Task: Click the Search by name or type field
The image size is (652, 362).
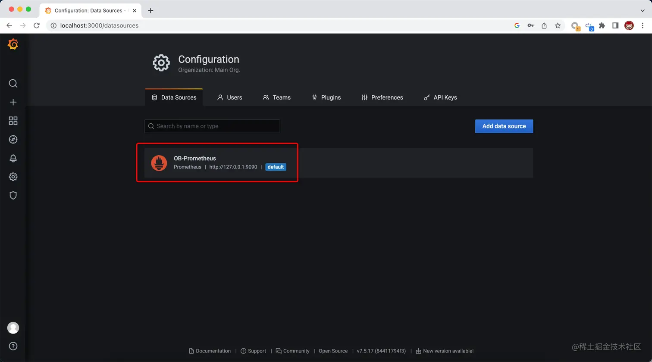Action: point(212,126)
